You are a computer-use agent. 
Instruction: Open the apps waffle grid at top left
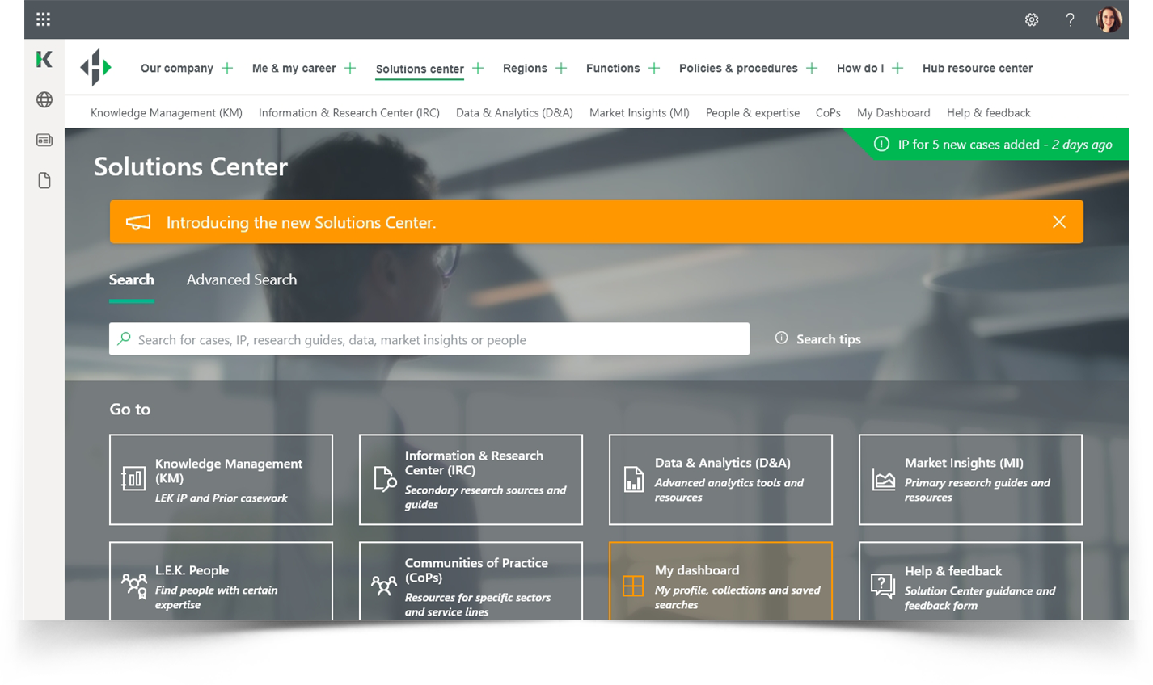tap(43, 19)
